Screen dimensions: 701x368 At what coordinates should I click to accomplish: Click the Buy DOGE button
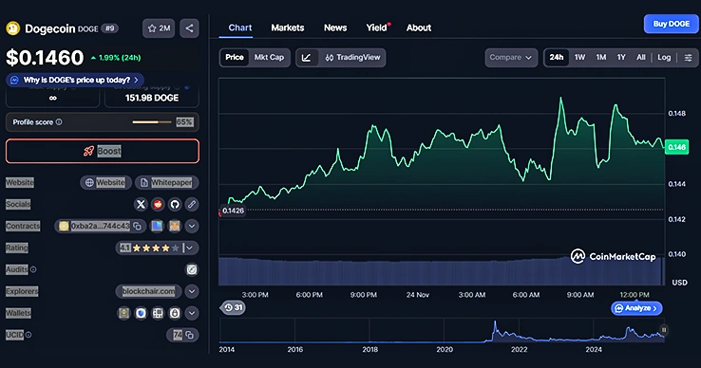(x=672, y=24)
